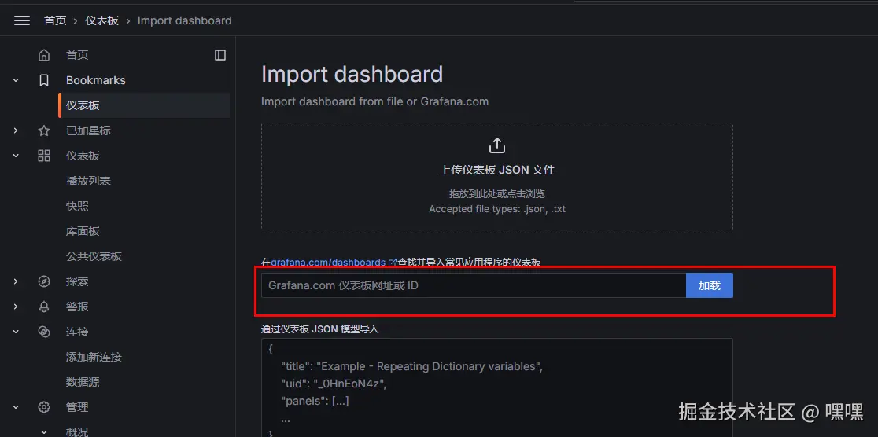Click the star icon for 已加星标
878x437 pixels.
[44, 130]
